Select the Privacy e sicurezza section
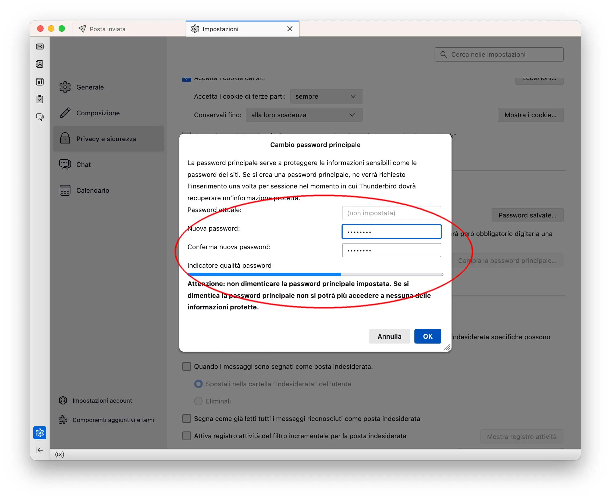This screenshot has height=500, width=611. tap(106, 138)
